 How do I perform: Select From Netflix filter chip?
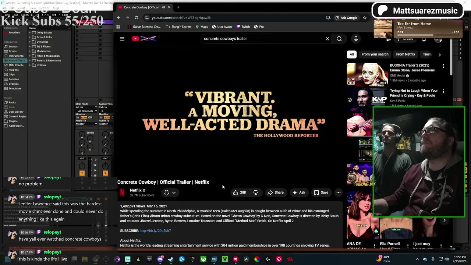[x=406, y=54]
